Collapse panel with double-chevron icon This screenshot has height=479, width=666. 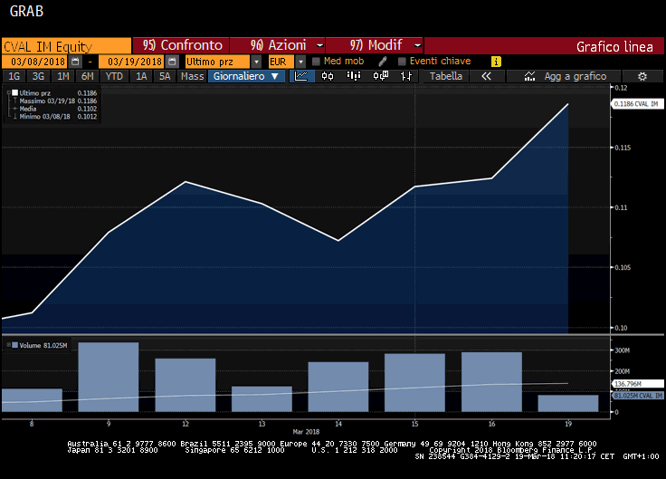(486, 77)
